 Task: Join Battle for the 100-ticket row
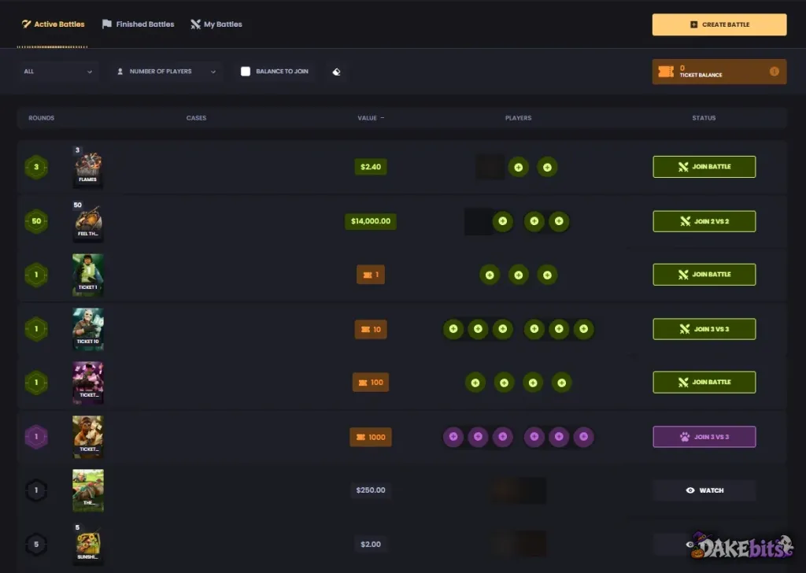pyautogui.click(x=704, y=383)
